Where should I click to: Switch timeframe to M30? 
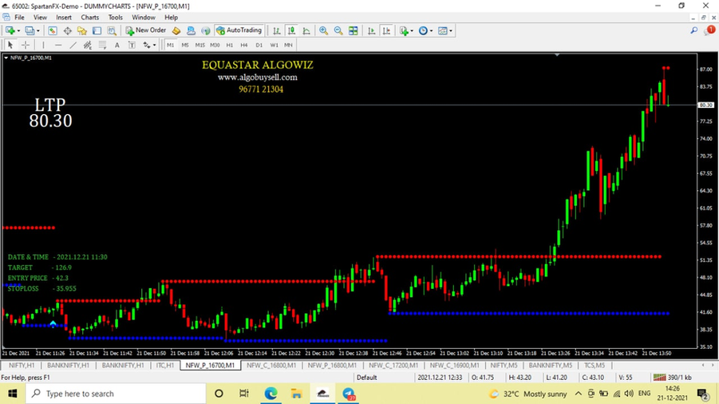click(x=215, y=45)
